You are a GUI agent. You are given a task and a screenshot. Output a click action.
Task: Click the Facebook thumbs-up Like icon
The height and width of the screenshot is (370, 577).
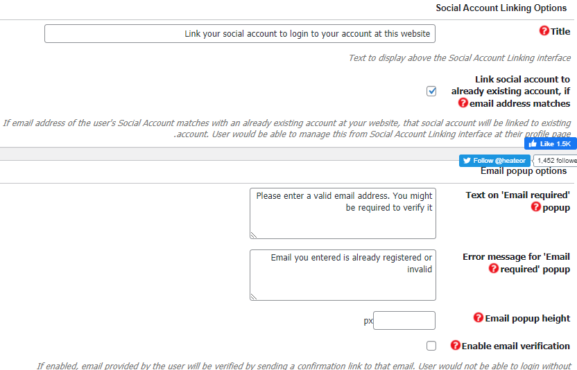(533, 144)
